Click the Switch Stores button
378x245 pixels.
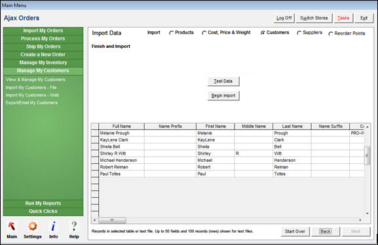[x=314, y=18]
